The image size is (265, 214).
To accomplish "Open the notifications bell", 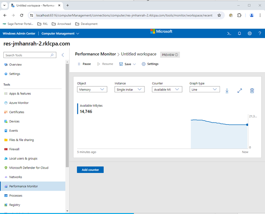I will coord(239,33).
